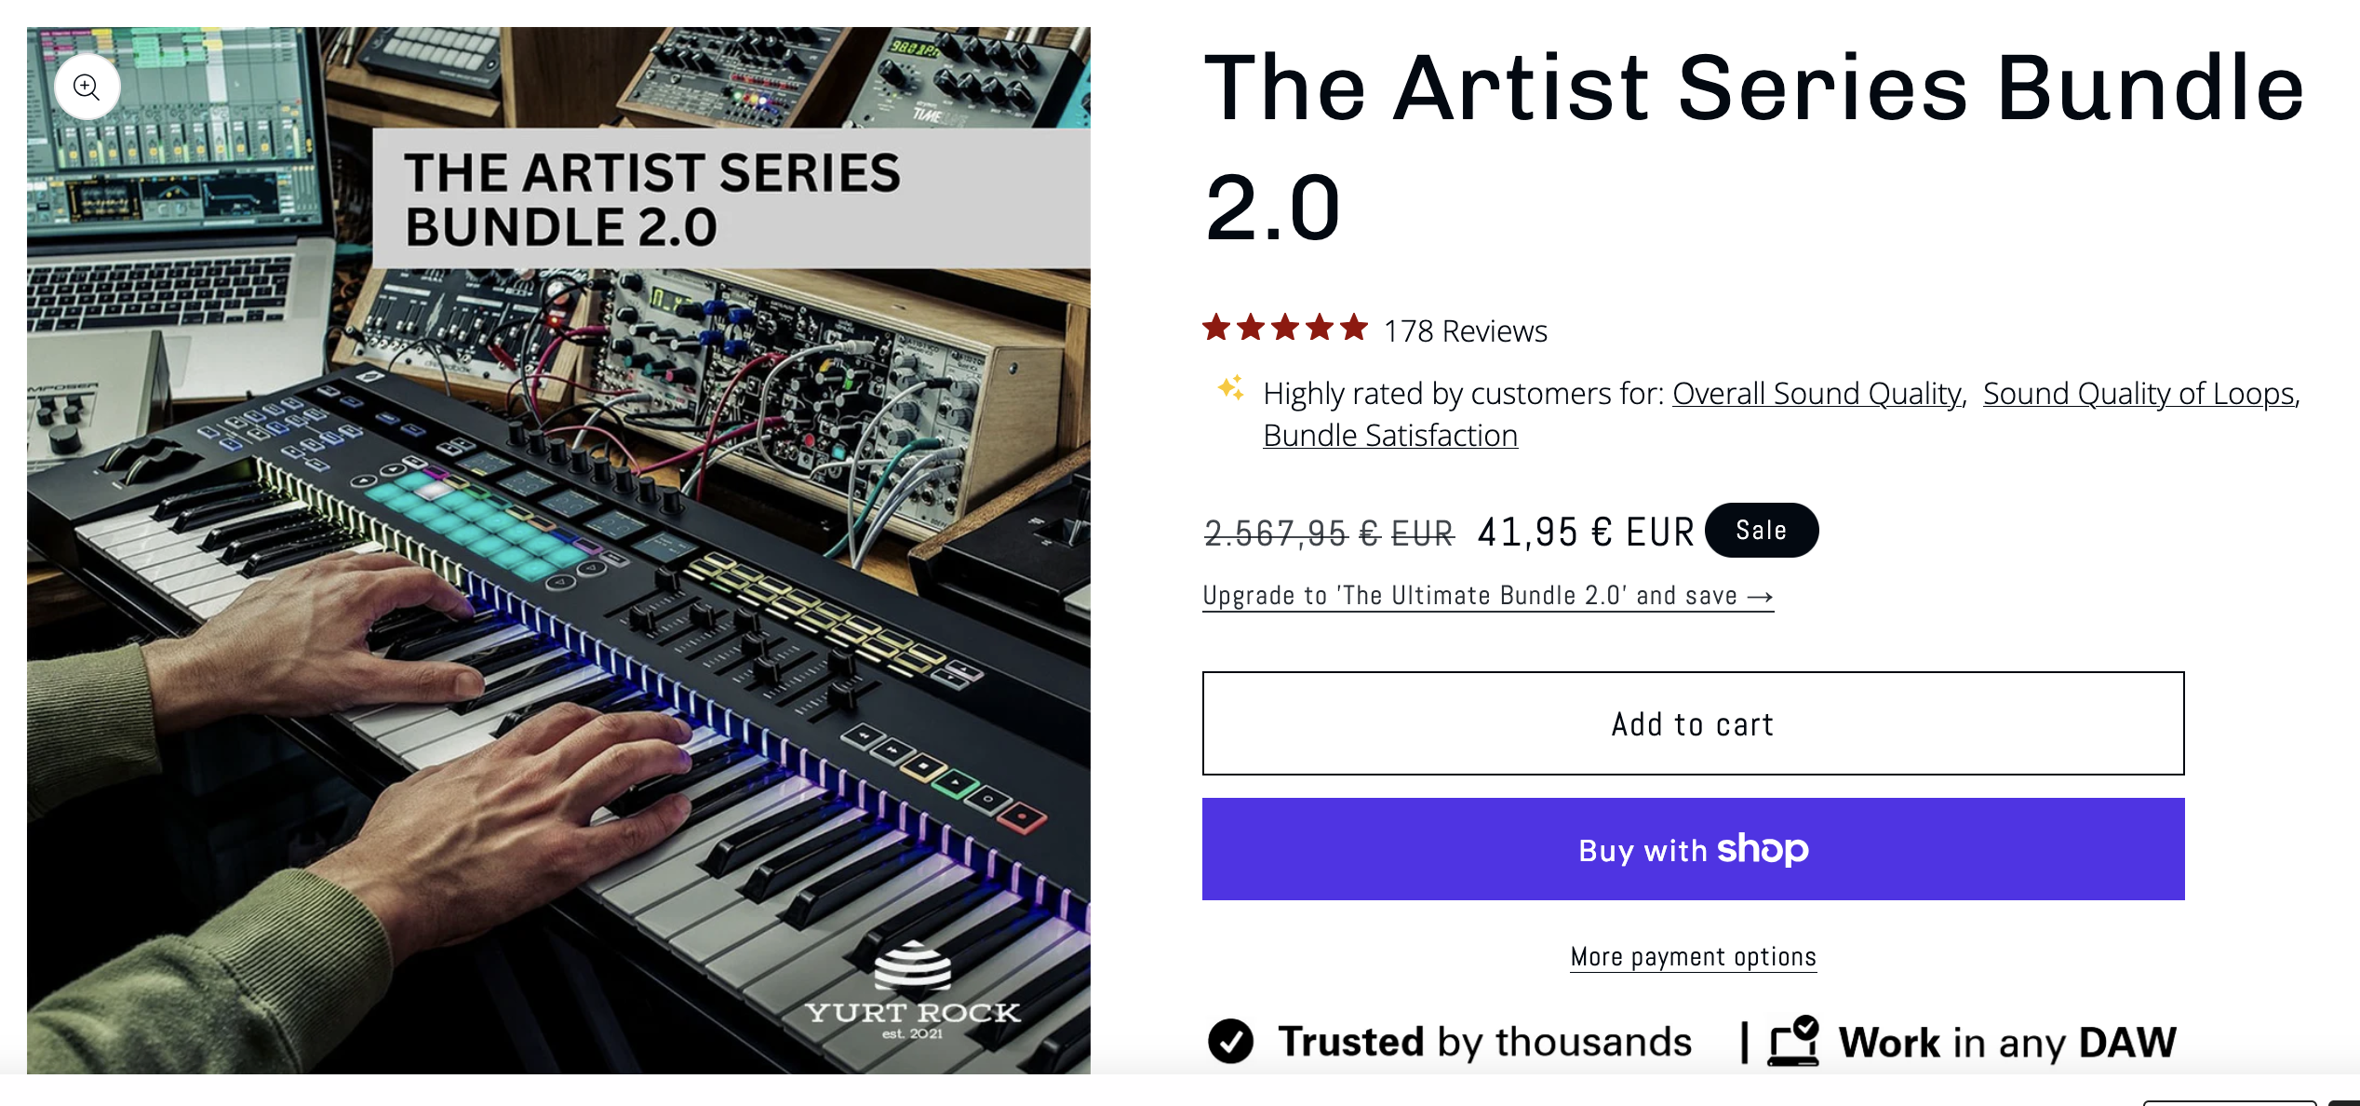
Task: Follow the Sound Quality of Loops link
Action: click(x=2139, y=394)
